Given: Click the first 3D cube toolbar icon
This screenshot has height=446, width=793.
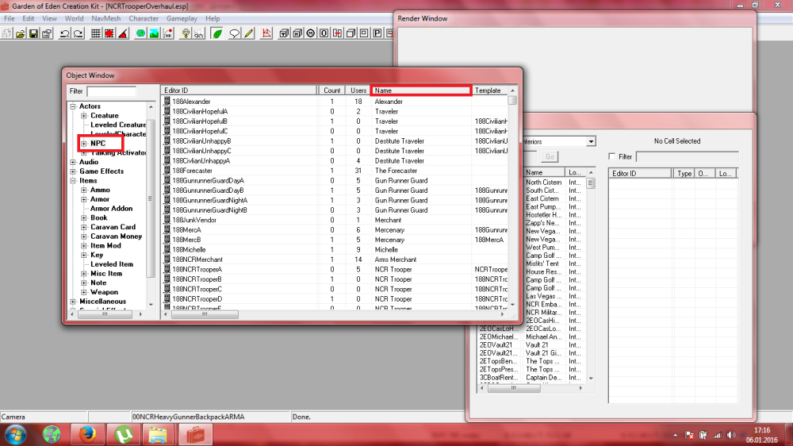Looking at the screenshot, I should (x=284, y=34).
